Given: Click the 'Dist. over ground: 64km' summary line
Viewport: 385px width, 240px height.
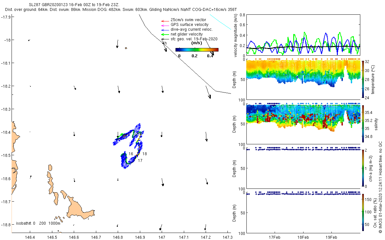Looking at the screenshot, I should pyautogui.click(x=121, y=10).
